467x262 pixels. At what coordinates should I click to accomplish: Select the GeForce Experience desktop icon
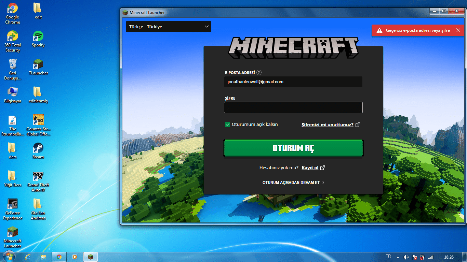pyautogui.click(x=12, y=209)
